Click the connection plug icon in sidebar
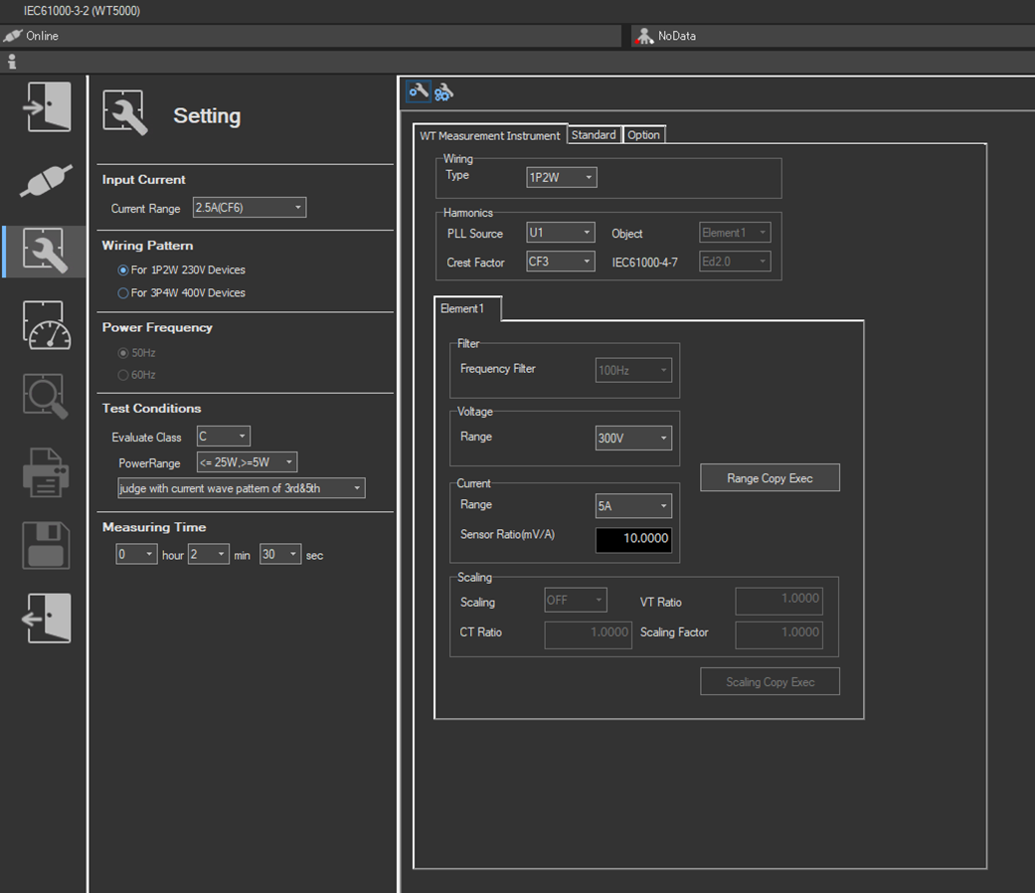This screenshot has height=893, width=1035. click(x=47, y=180)
